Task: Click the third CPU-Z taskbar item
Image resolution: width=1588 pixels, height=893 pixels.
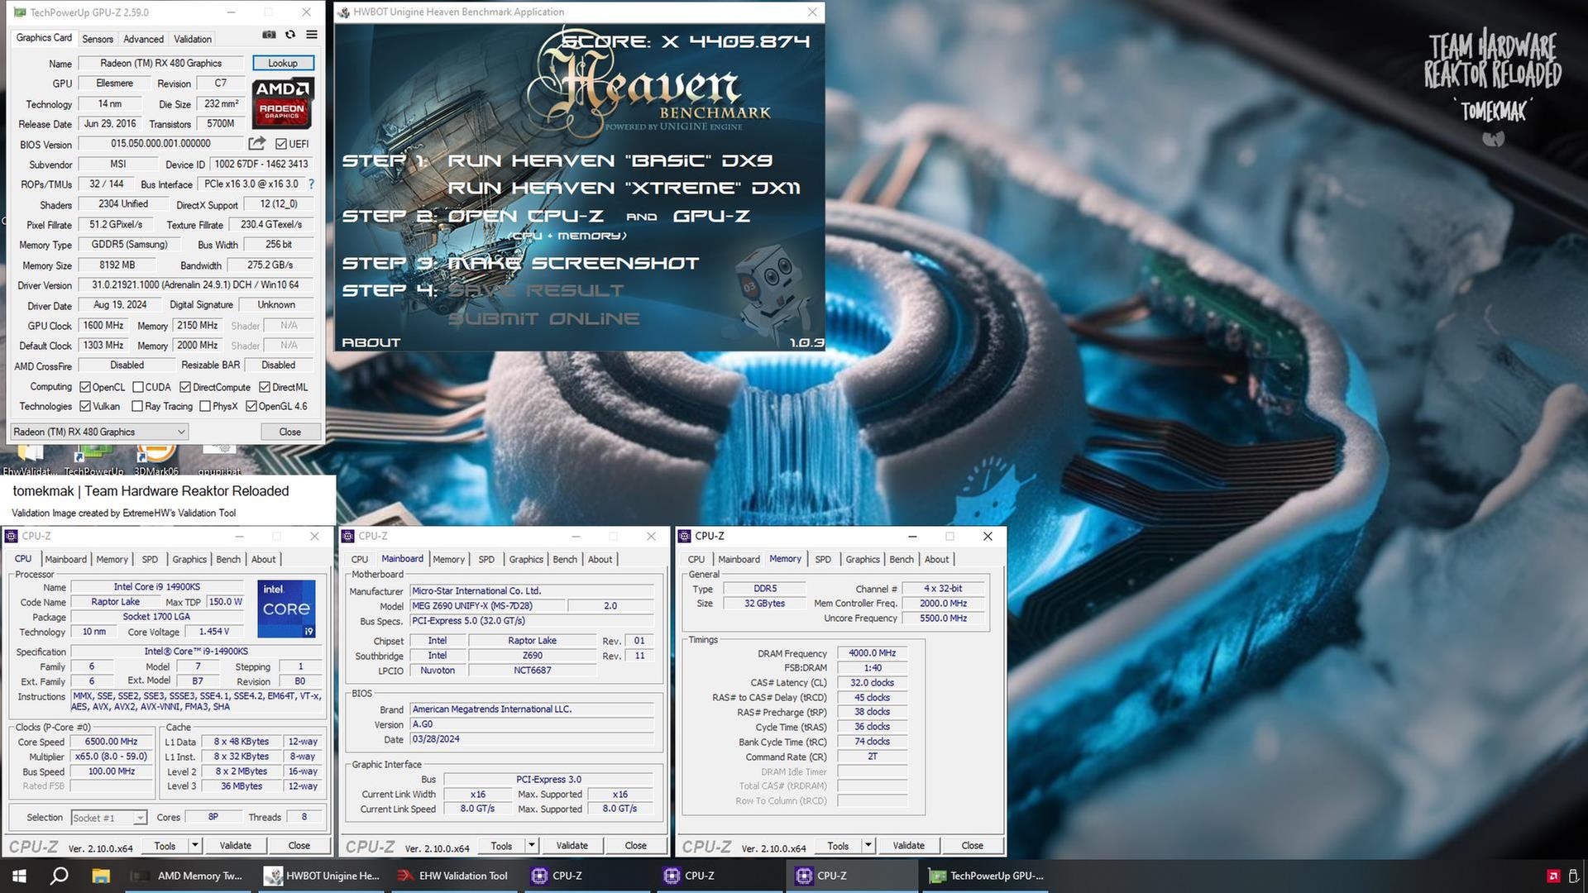Action: 851,876
